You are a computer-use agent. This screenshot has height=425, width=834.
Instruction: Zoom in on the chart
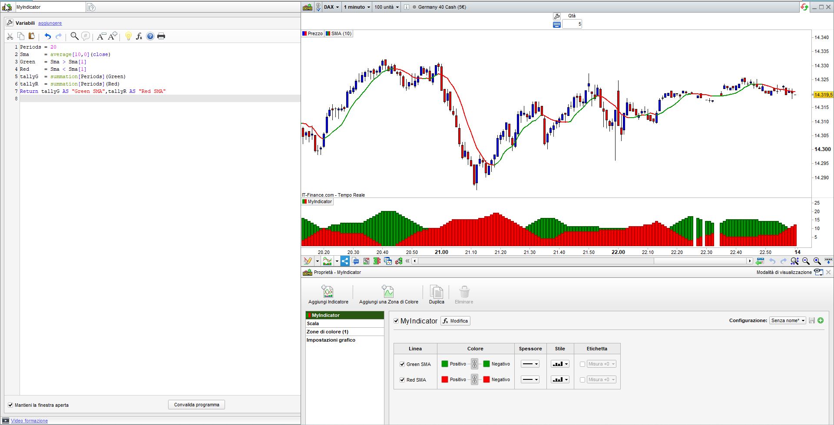click(817, 261)
